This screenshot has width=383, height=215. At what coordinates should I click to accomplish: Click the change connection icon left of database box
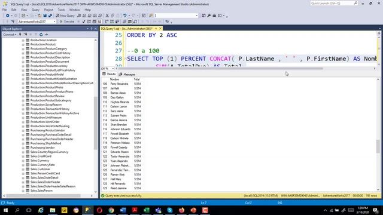point(13,21)
